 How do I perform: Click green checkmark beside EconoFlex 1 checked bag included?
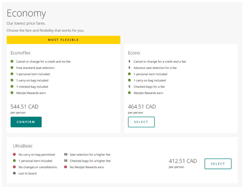(x=12, y=86)
